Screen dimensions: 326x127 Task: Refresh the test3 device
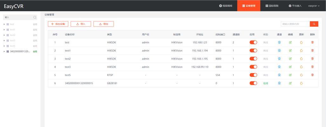[x=301, y=67]
